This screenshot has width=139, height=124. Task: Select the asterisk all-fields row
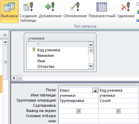[x=57, y=44]
